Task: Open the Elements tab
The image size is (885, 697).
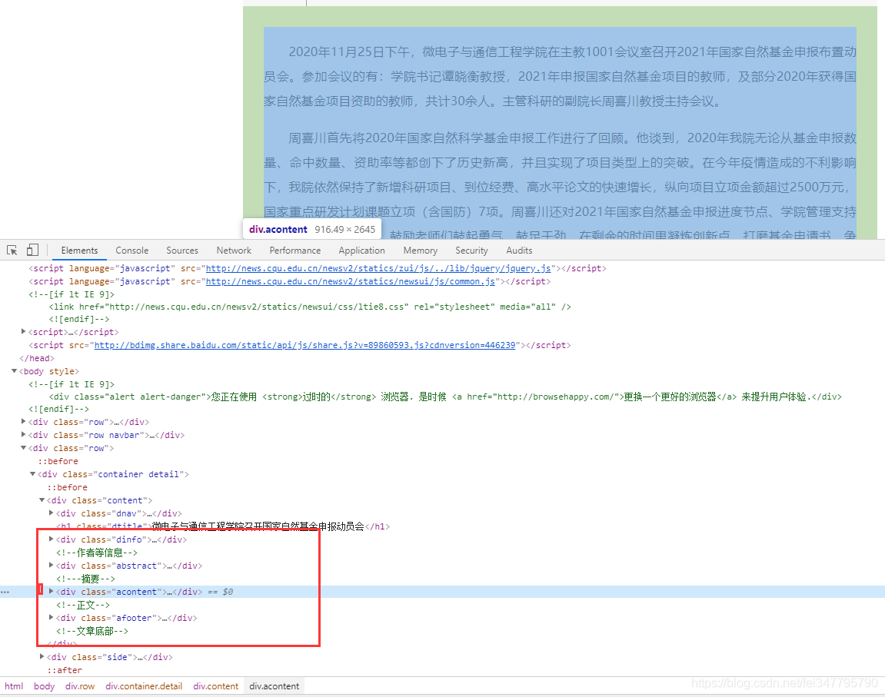Action: coord(80,251)
